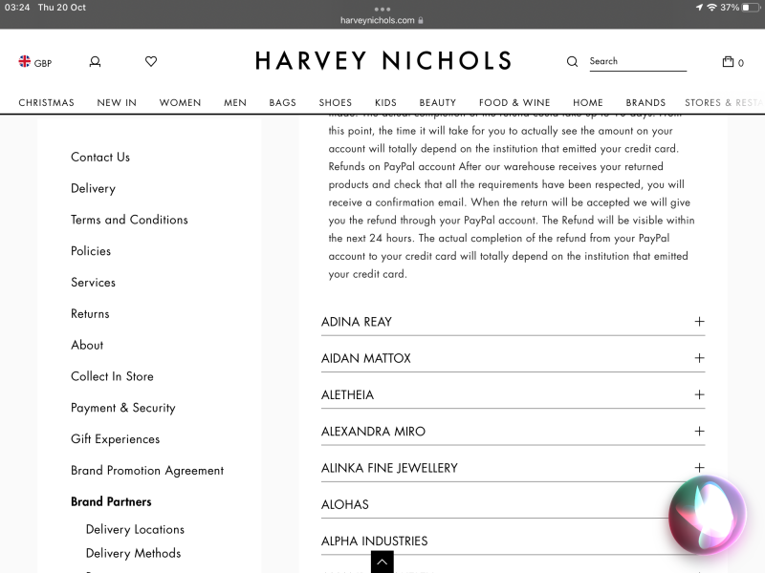Image resolution: width=765 pixels, height=573 pixels.
Task: Tap the lock icon next to harveynichols.com
Action: point(421,20)
